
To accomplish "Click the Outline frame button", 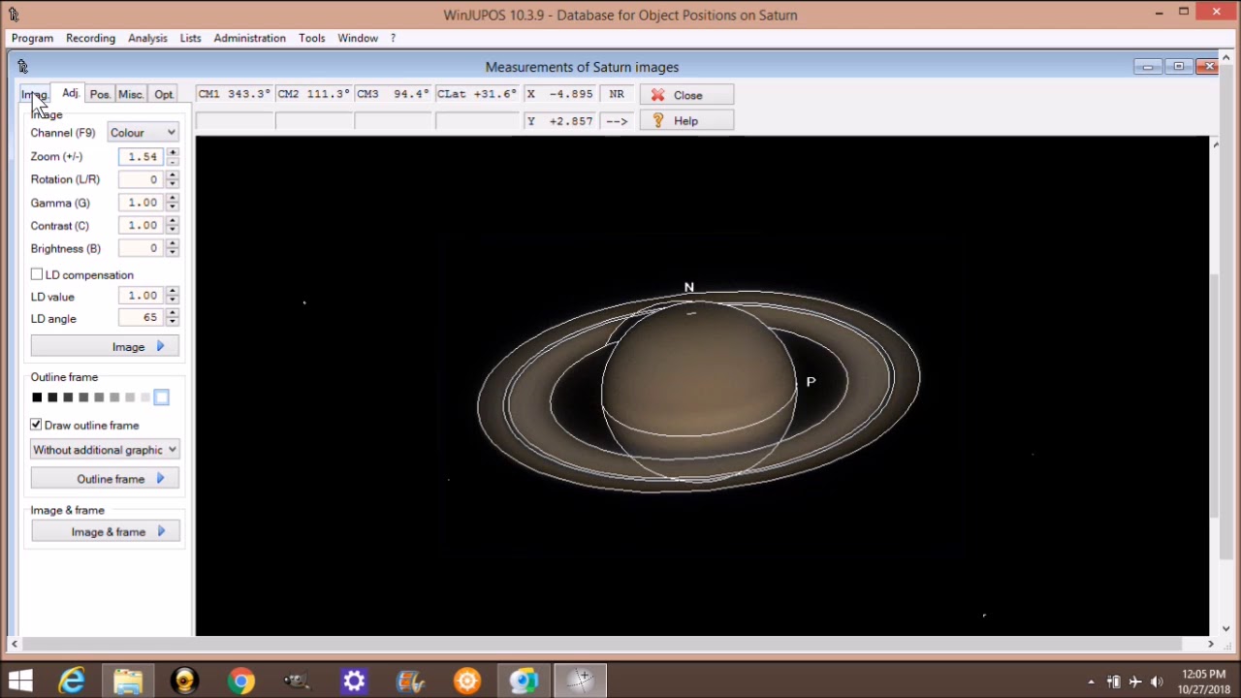I will [x=105, y=479].
